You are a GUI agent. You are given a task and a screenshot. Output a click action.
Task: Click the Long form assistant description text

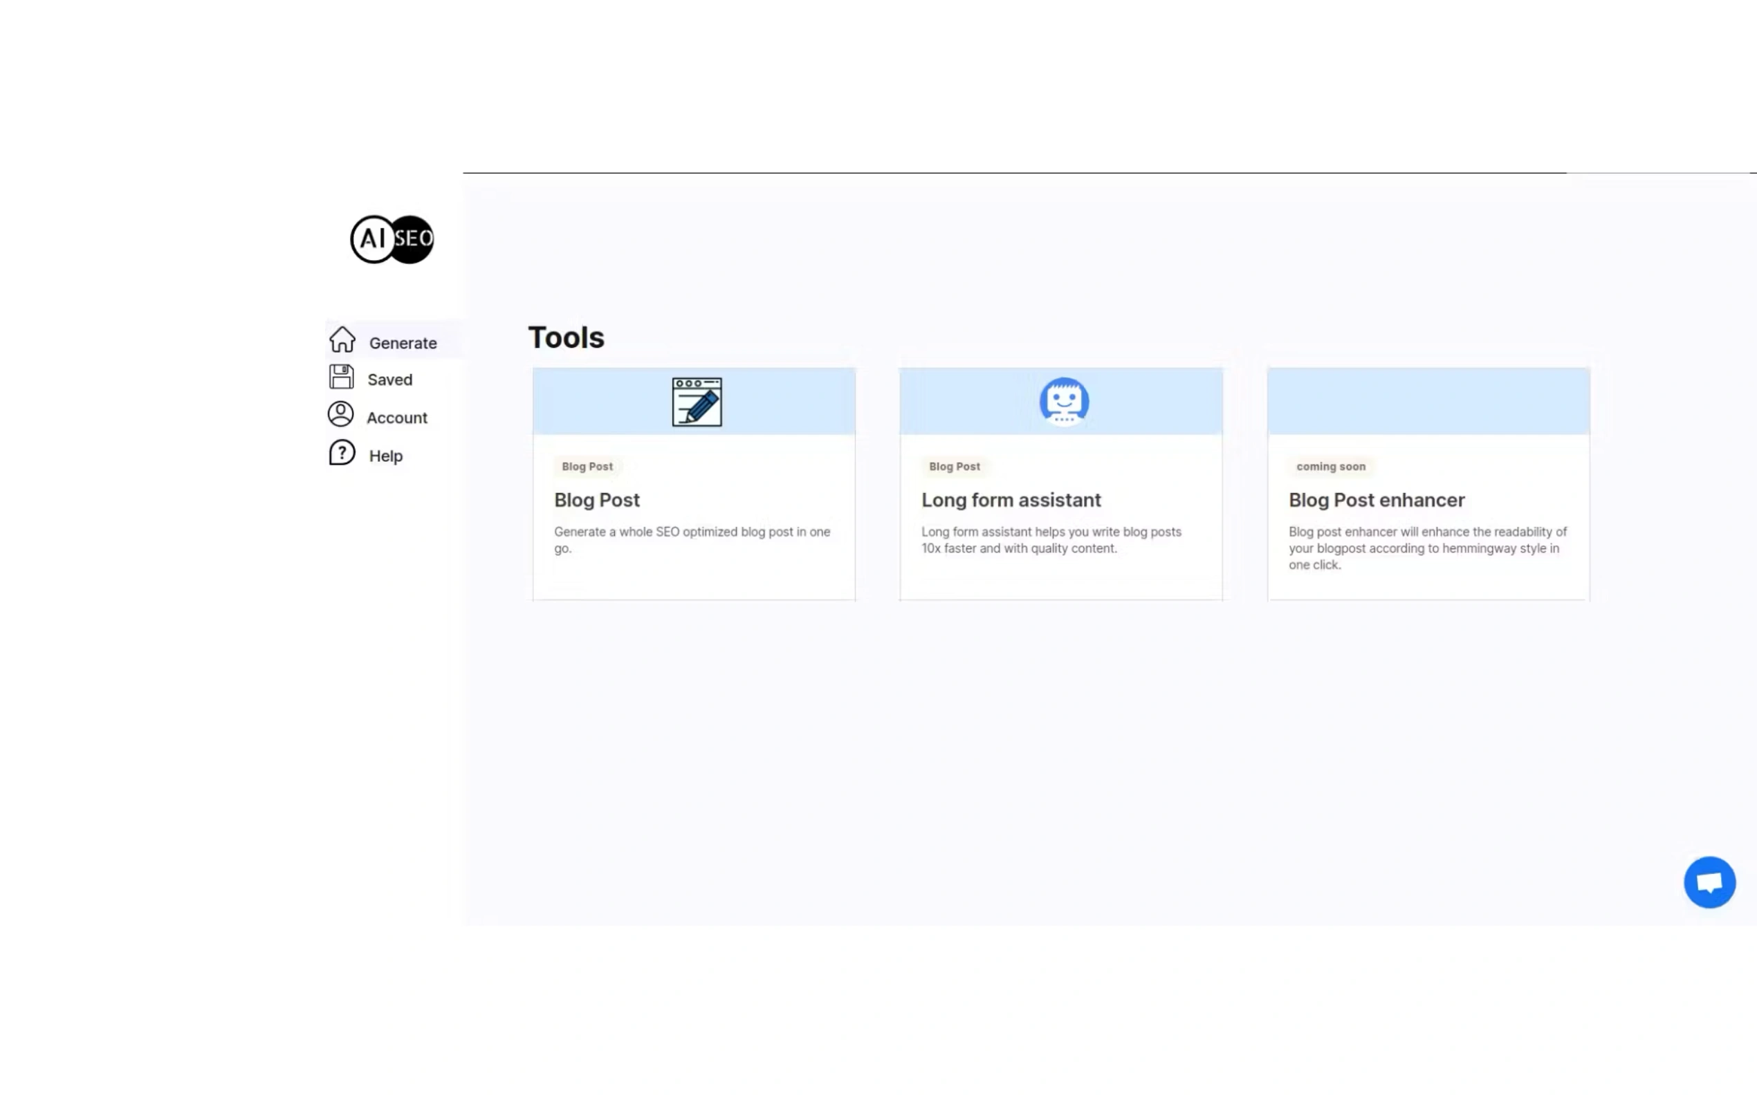(x=1050, y=539)
